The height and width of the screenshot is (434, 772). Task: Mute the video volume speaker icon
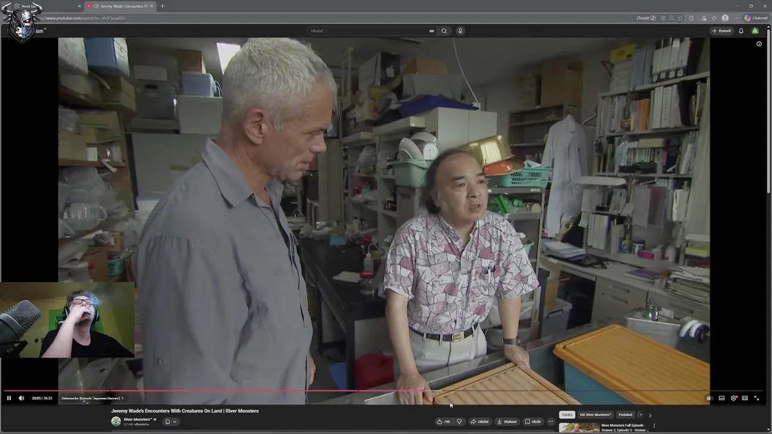pyautogui.click(x=21, y=398)
